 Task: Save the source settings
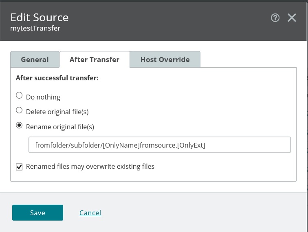point(37,212)
